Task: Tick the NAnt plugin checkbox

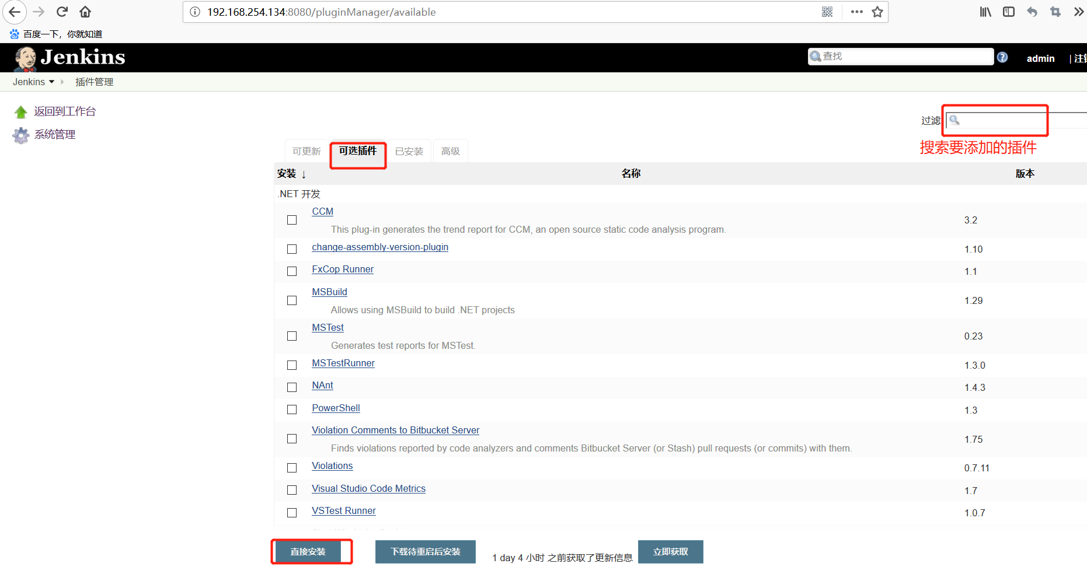Action: [x=292, y=387]
